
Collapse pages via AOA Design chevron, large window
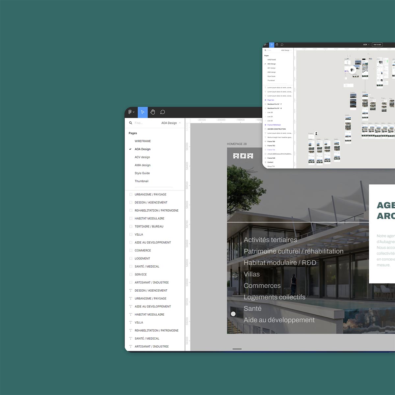click(x=180, y=123)
